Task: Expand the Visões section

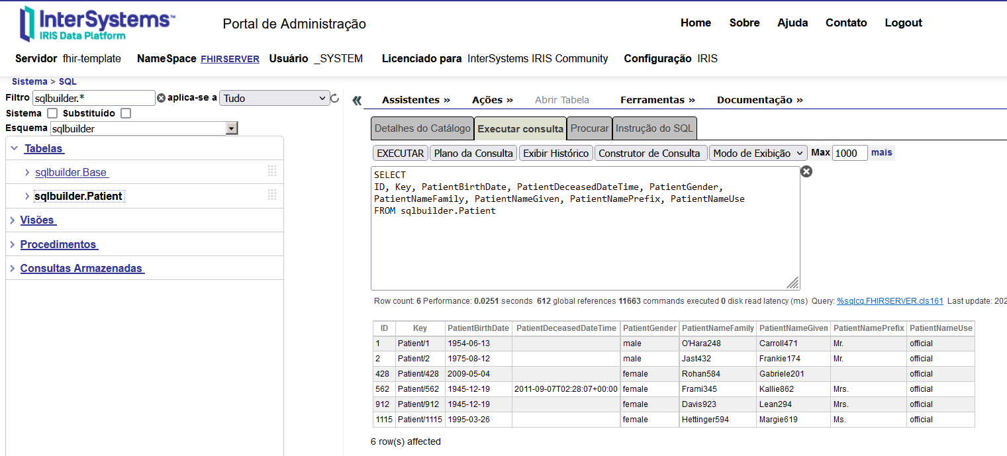Action: pos(38,220)
